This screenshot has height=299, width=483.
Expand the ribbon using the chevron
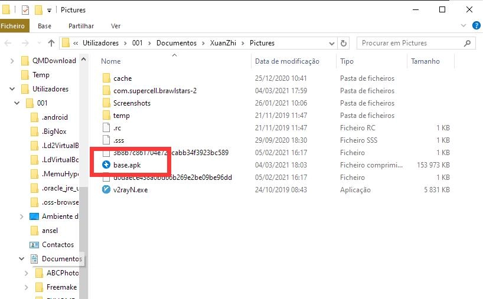click(x=462, y=26)
